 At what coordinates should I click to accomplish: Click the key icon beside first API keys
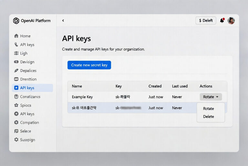click(x=16, y=45)
